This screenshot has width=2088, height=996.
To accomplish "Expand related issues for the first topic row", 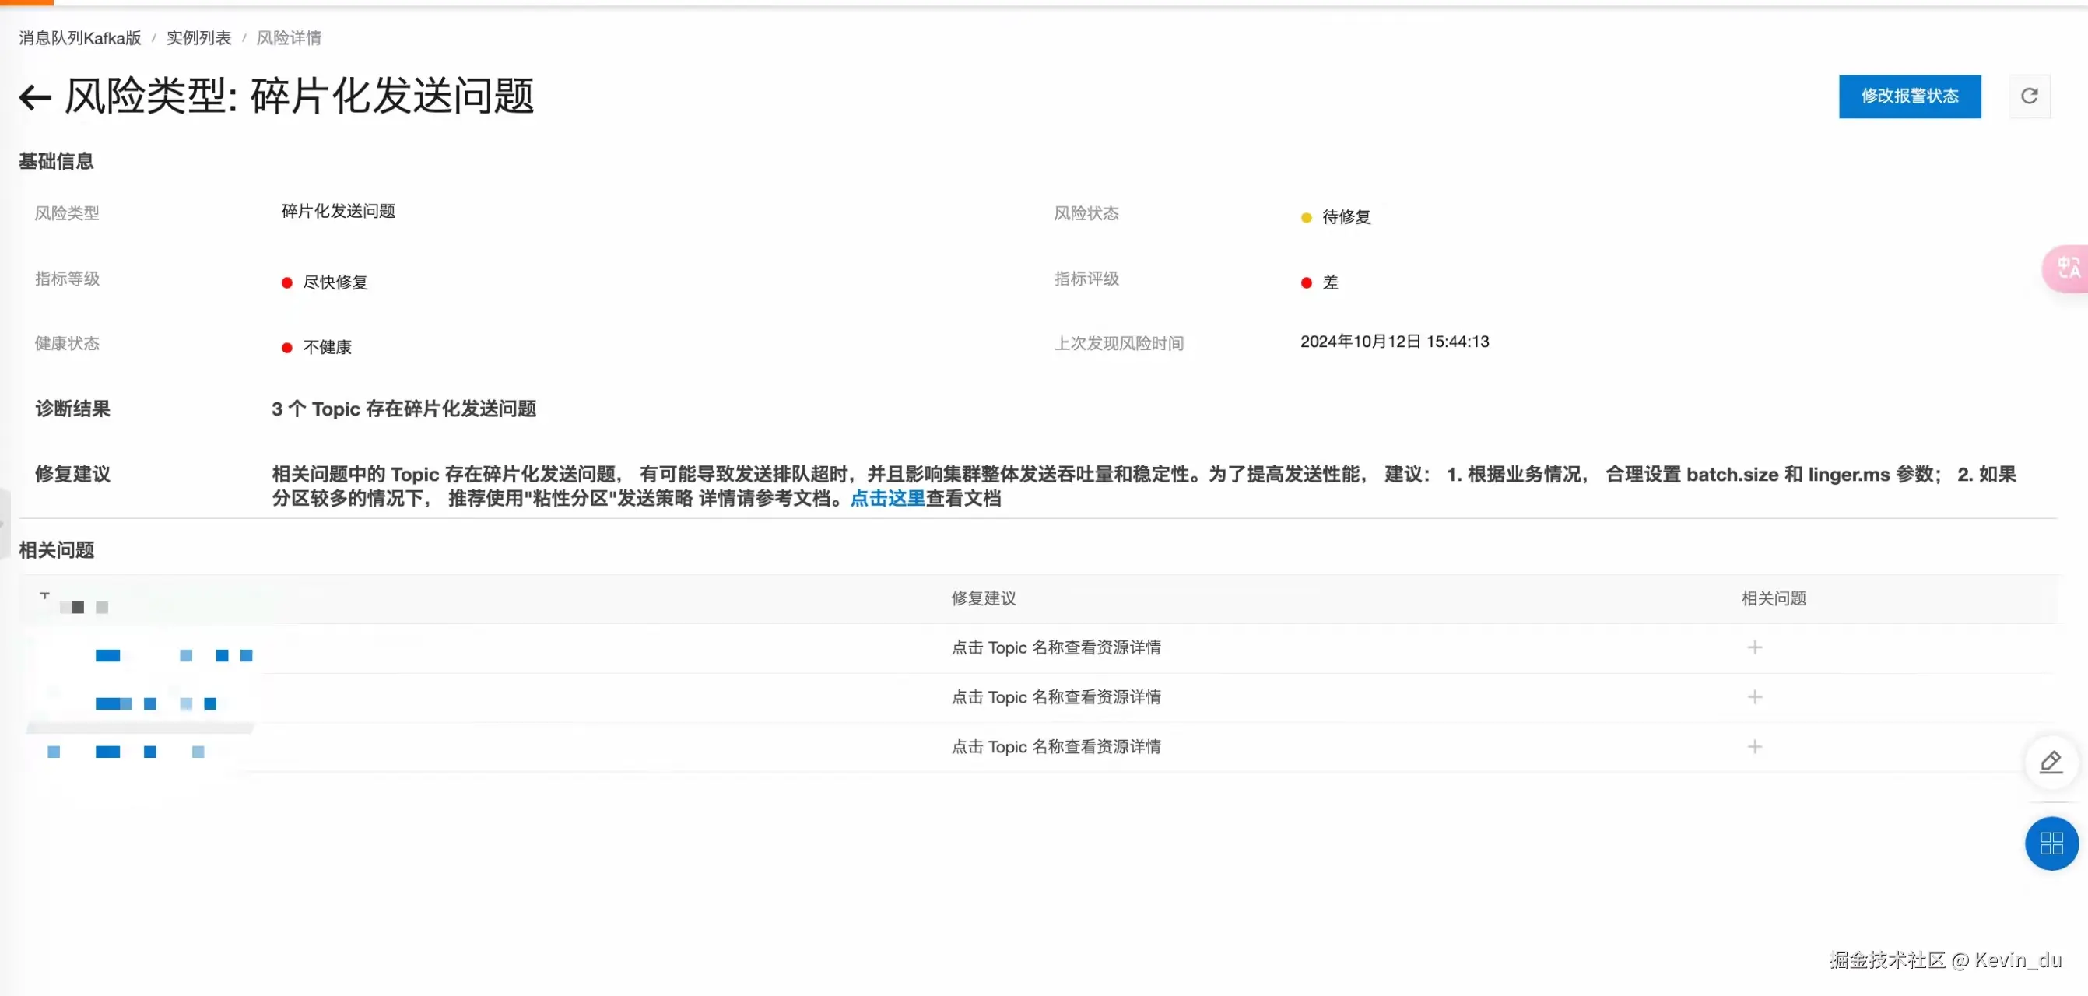I will click(x=1754, y=647).
